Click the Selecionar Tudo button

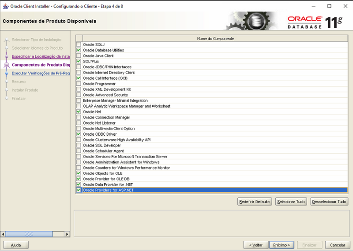pyautogui.click(x=291, y=202)
